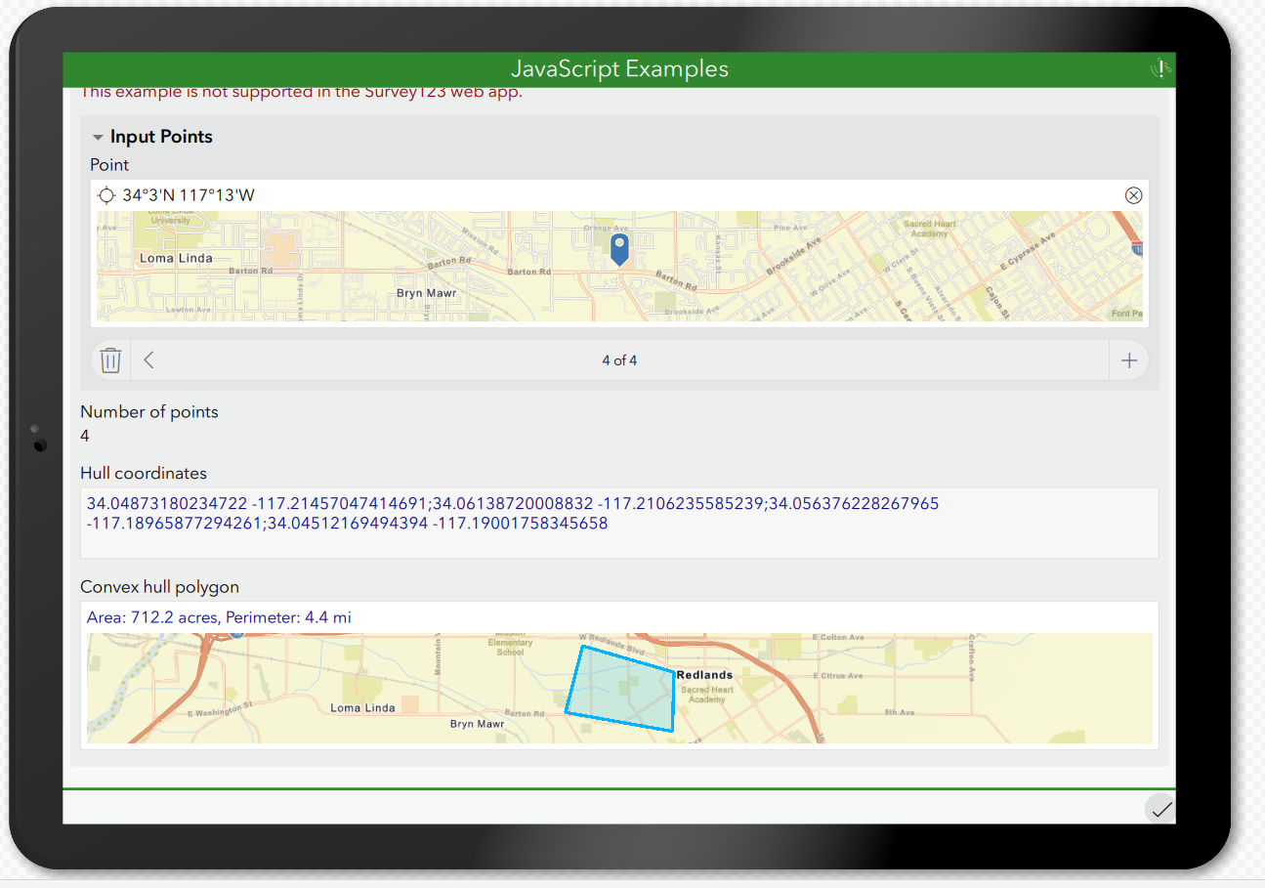The width and height of the screenshot is (1265, 888).
Task: Submit the survey via the checkmark icon
Action: click(1160, 809)
